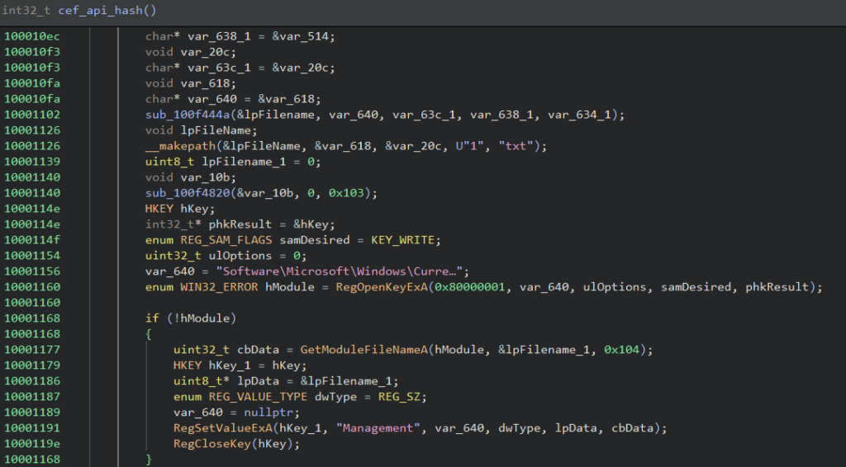The width and height of the screenshot is (846, 467).
Task: Click address 10001102 in the gutter
Action: coord(32,115)
